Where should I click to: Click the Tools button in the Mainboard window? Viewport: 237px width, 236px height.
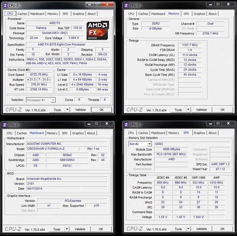(x=57, y=229)
